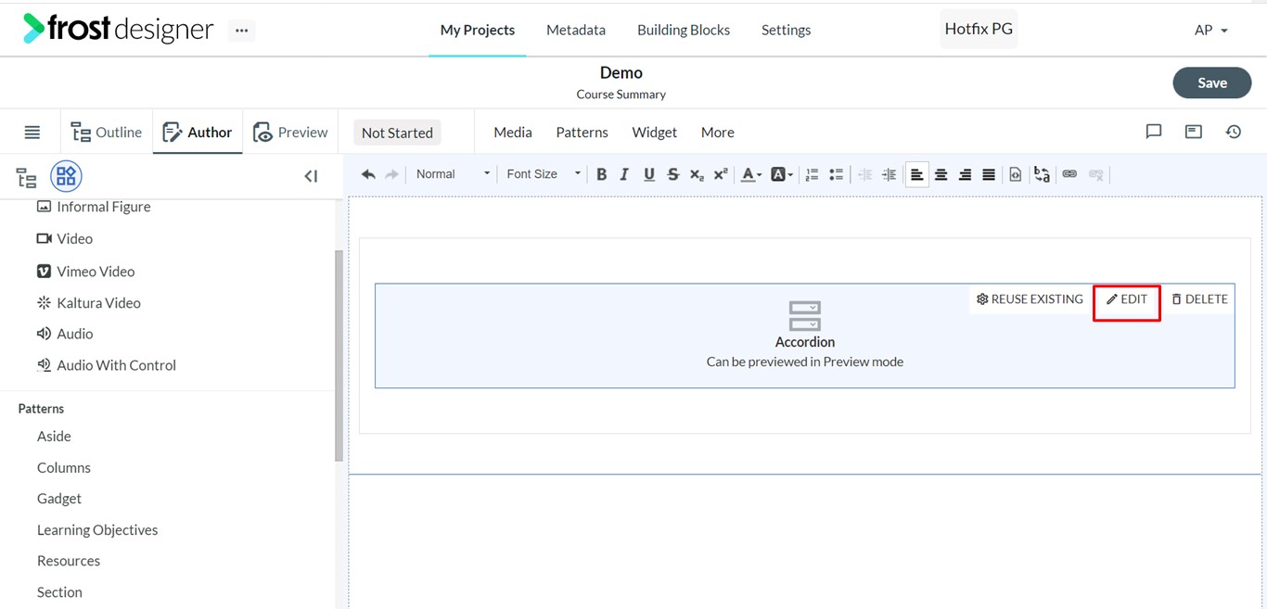1267x609 pixels.
Task: Select the building blocks grid view icon
Action: [x=66, y=176]
